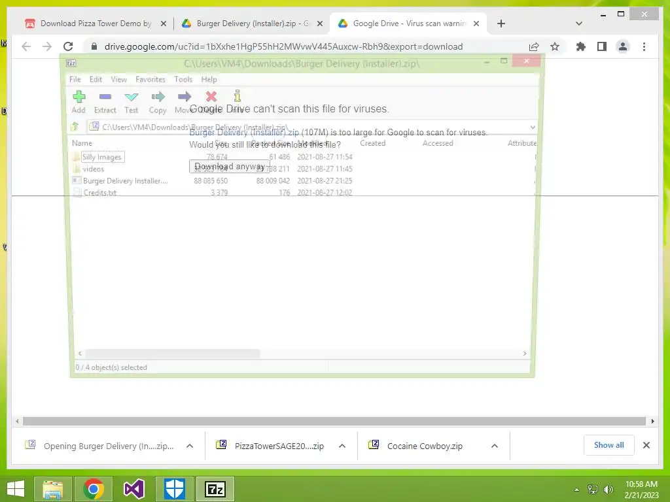Open Chrome's side panel icon
This screenshot has height=502, width=670.
(x=602, y=46)
